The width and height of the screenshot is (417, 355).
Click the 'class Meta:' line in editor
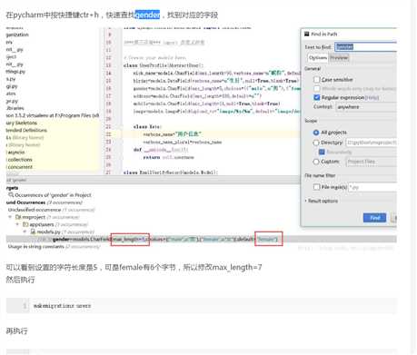(x=147, y=127)
